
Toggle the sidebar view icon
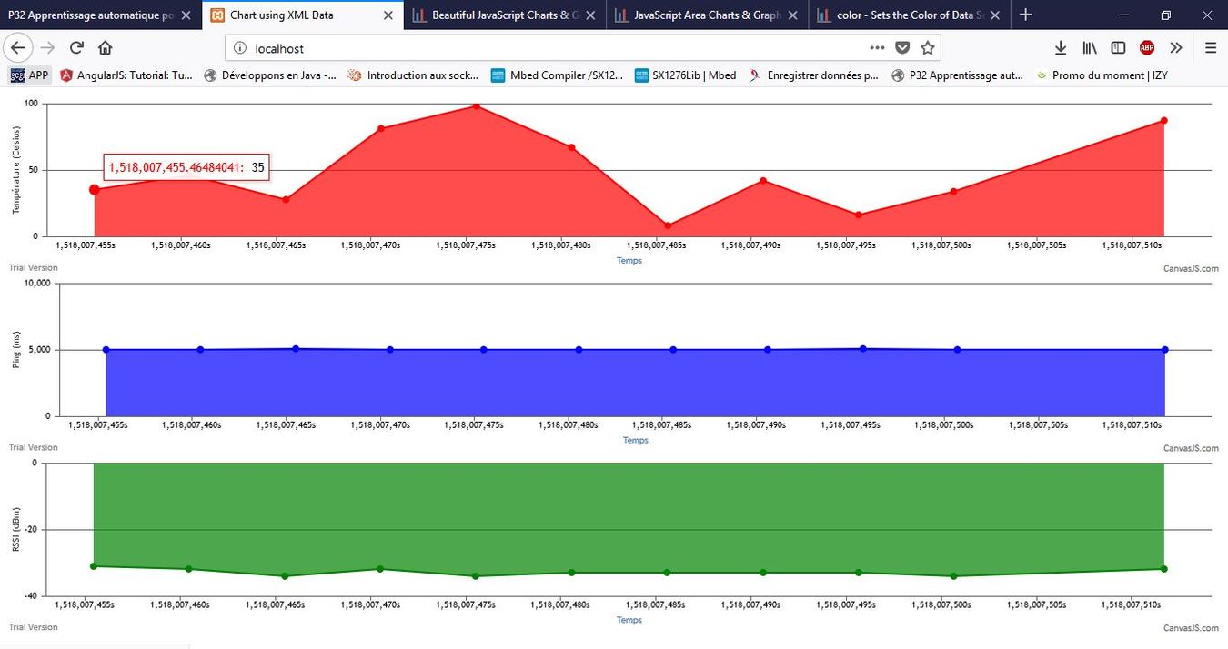1118,48
